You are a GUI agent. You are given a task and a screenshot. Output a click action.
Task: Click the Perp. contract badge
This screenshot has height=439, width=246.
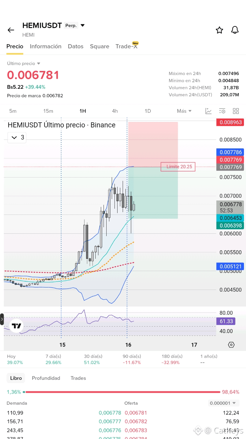point(71,25)
